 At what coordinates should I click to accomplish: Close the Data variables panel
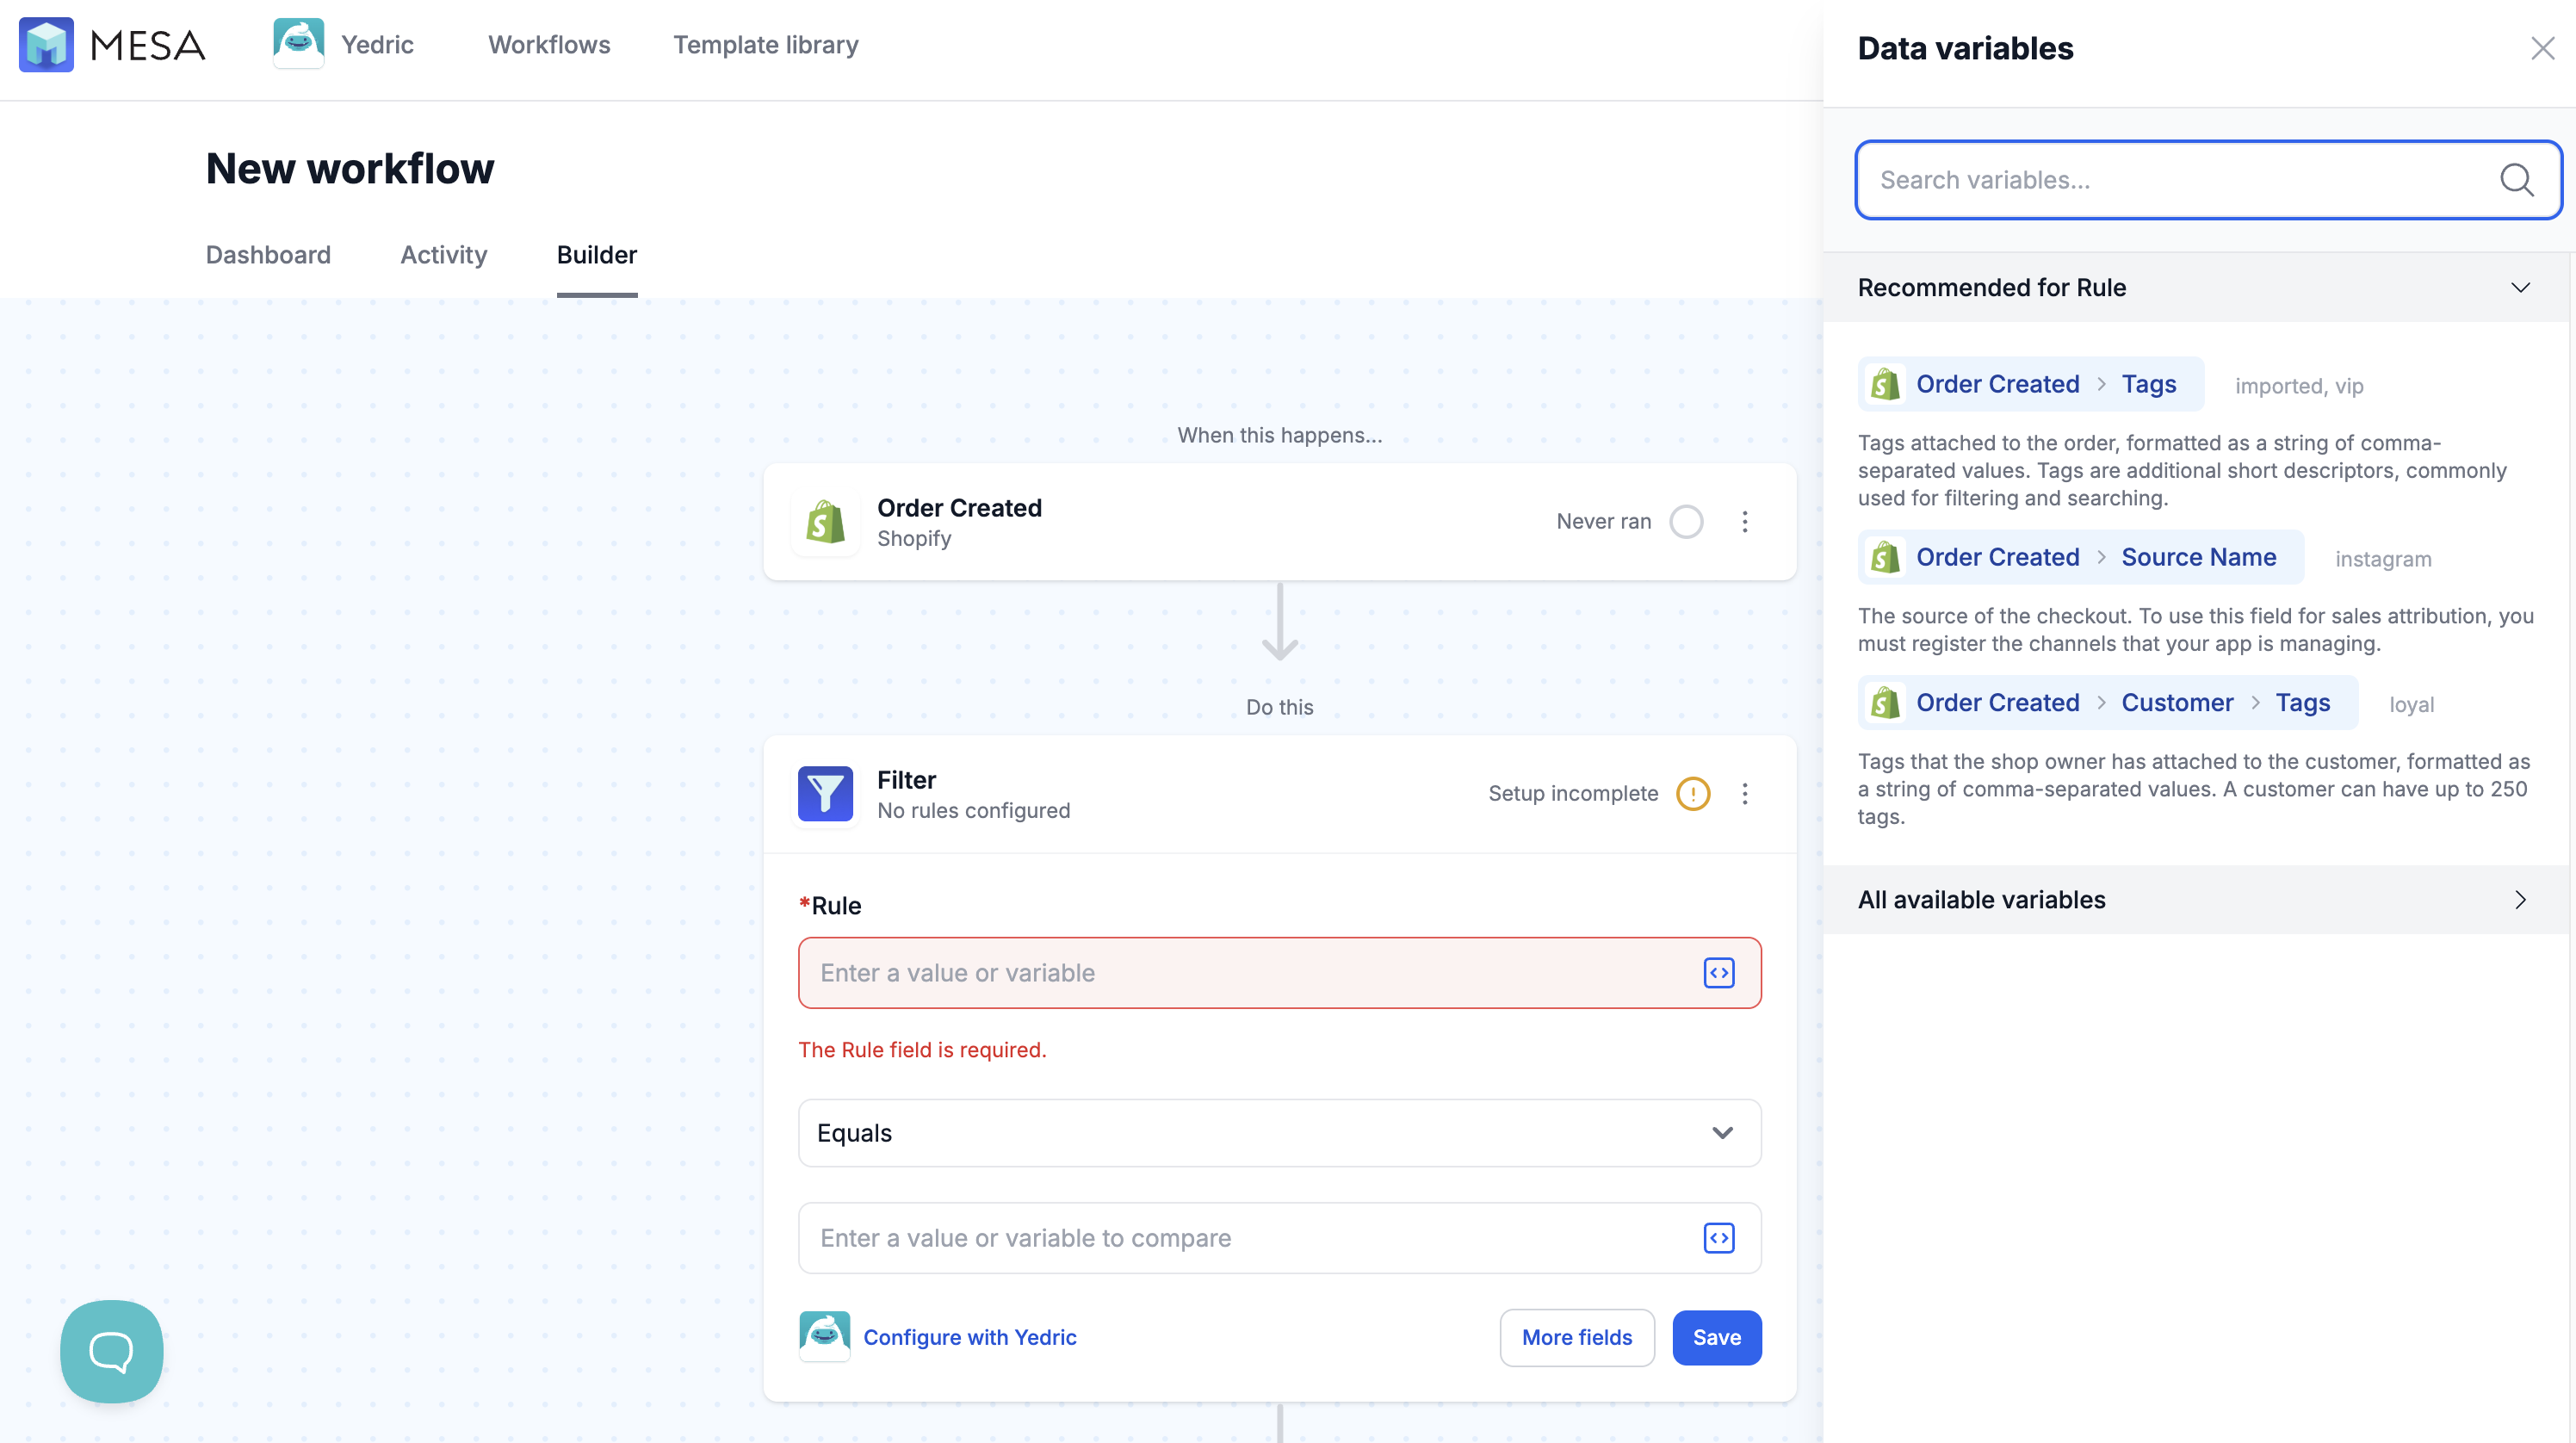point(2542,48)
